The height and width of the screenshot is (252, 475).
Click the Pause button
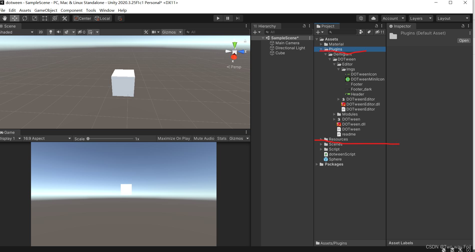pyautogui.click(x=228, y=18)
